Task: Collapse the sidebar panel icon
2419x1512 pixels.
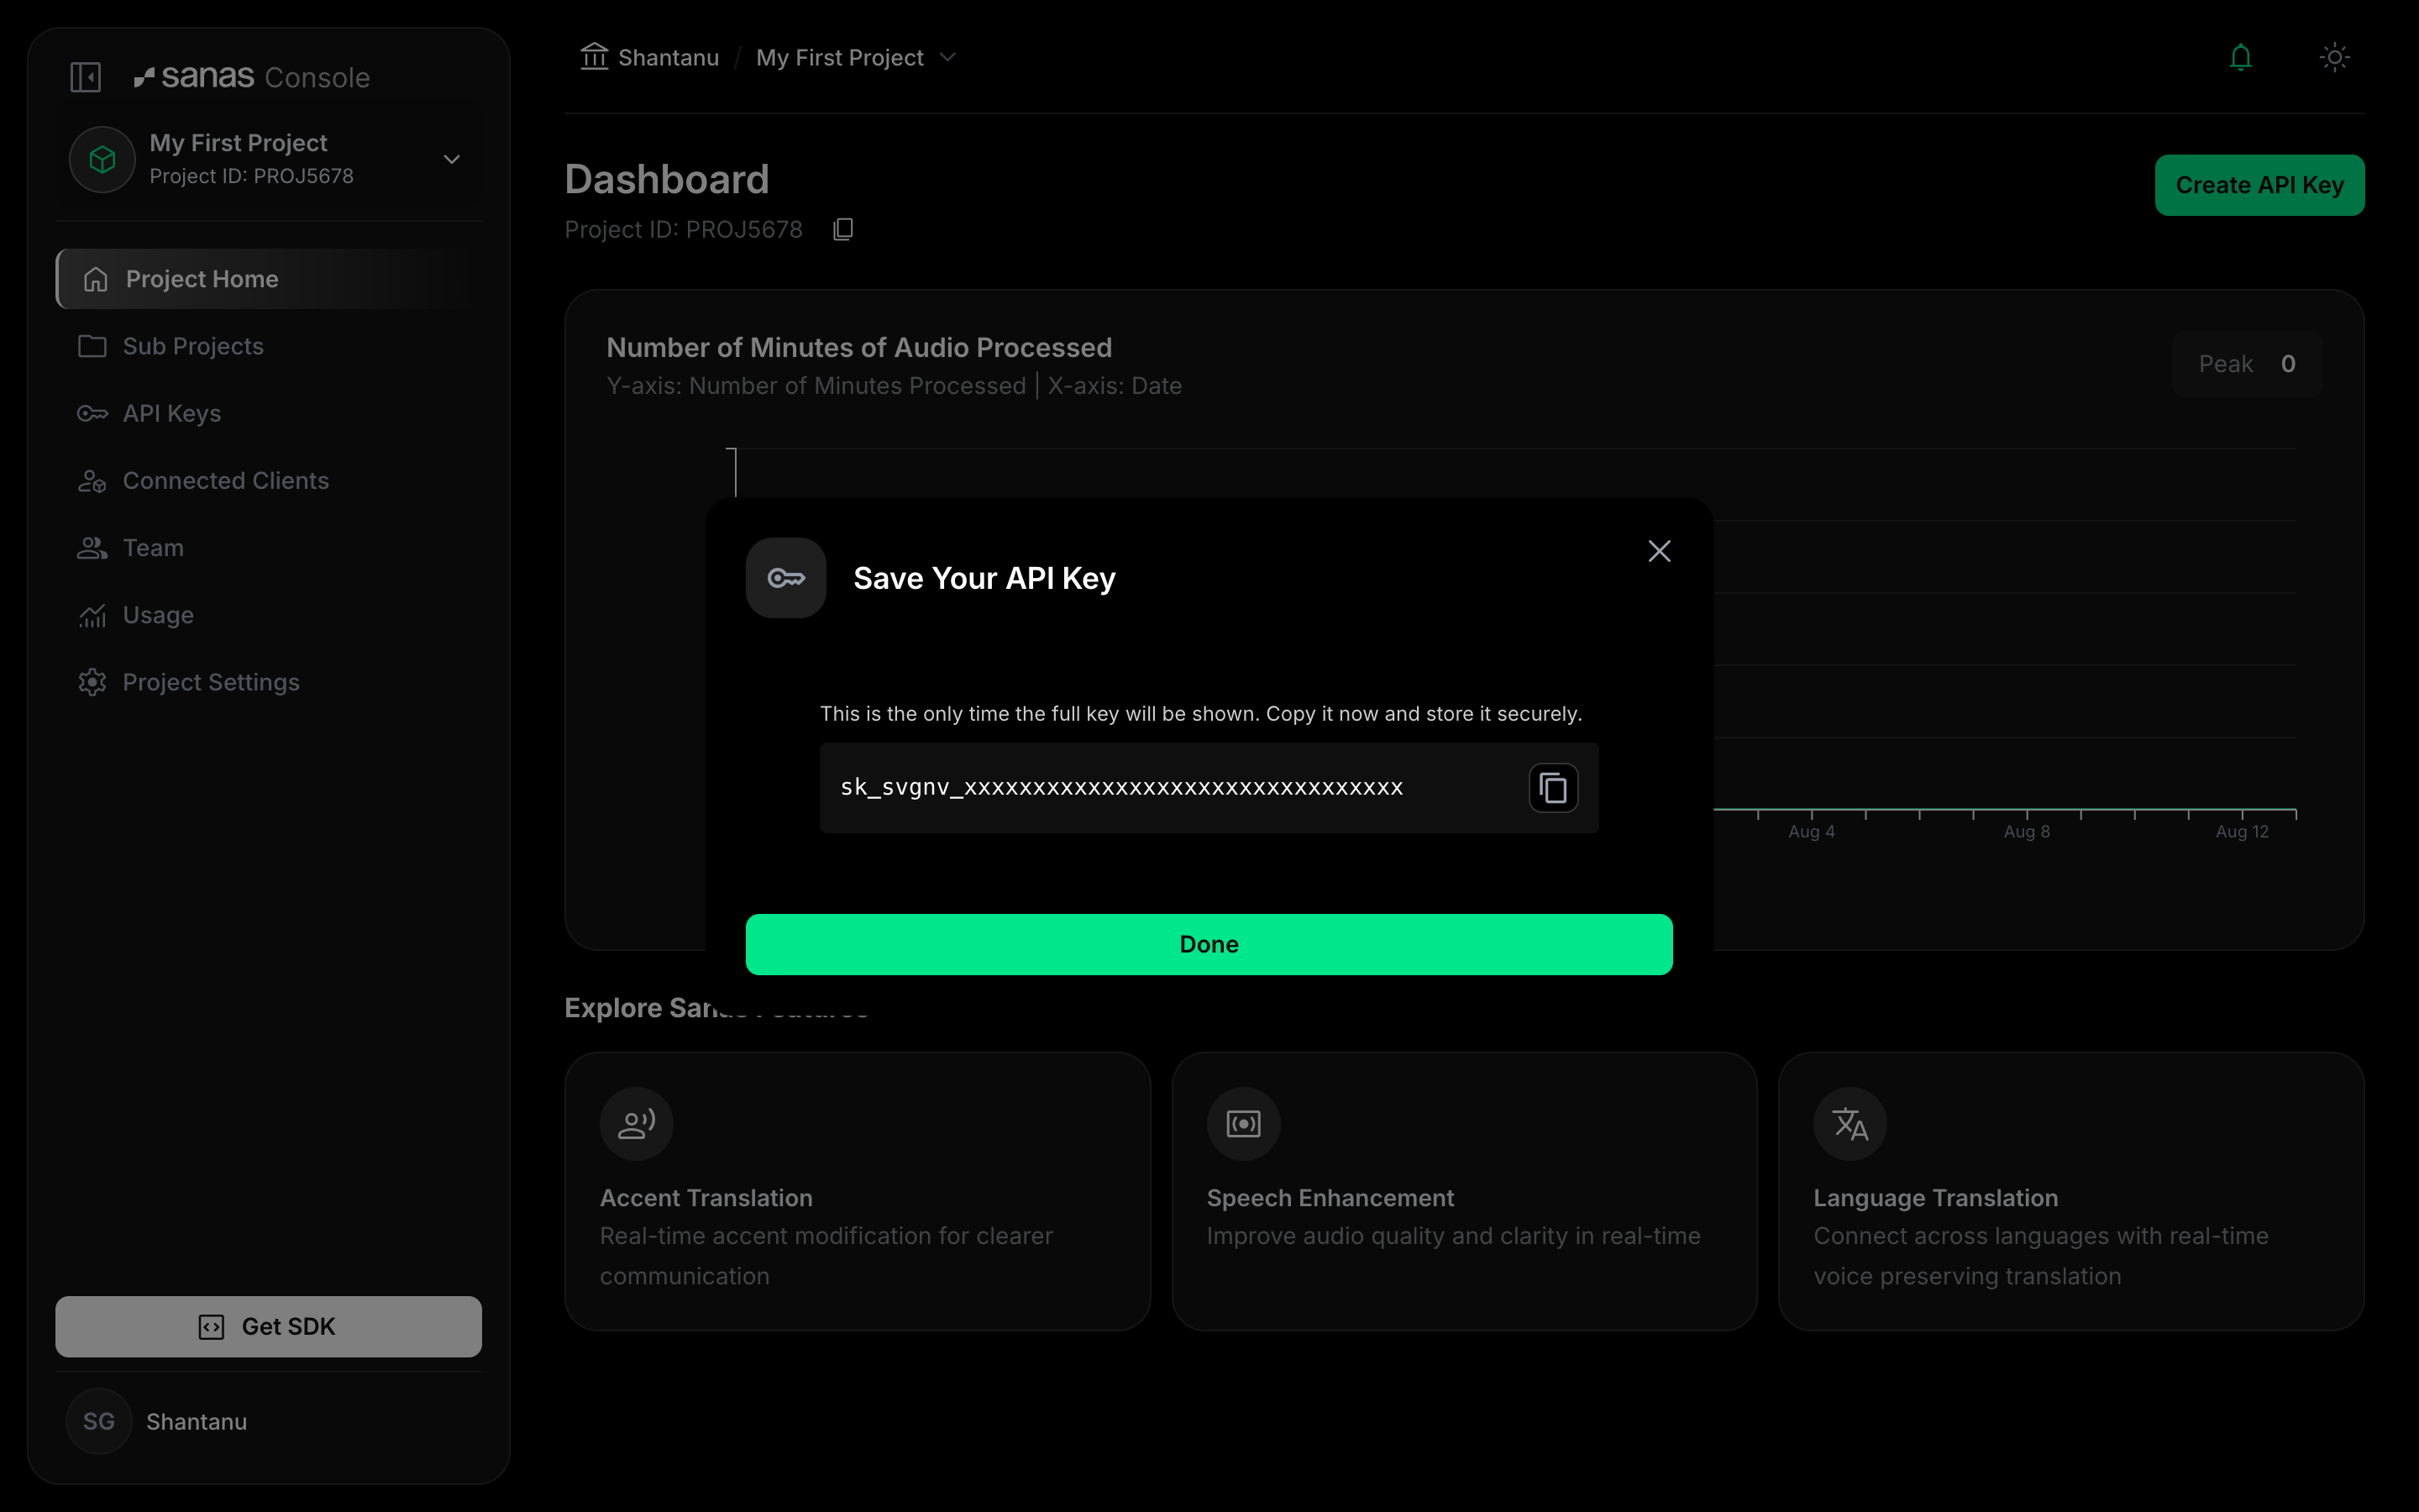Action: [x=86, y=77]
